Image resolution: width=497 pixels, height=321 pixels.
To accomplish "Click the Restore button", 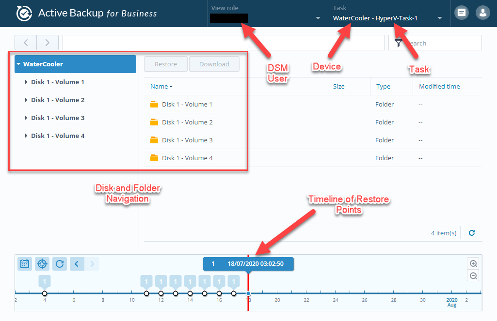I will tap(166, 64).
